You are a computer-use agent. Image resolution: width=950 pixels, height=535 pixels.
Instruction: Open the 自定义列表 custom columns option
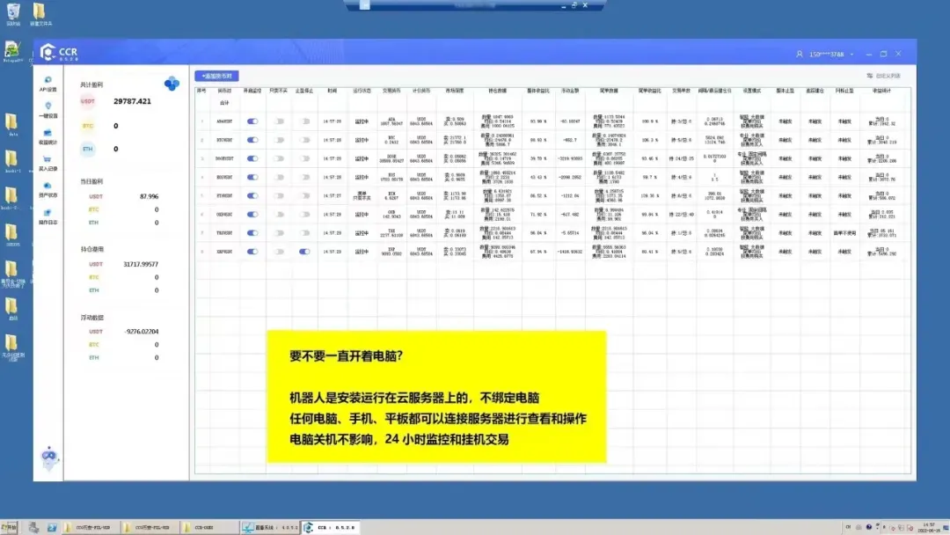click(x=884, y=76)
